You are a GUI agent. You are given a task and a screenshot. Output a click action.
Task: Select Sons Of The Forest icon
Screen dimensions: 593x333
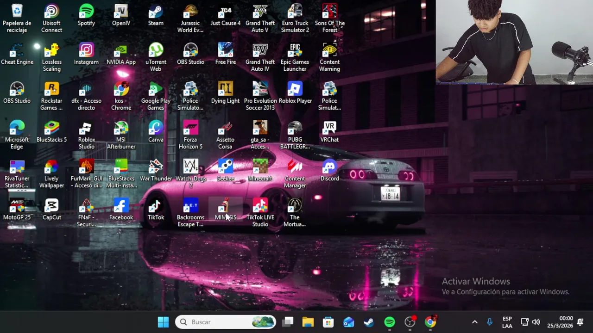(330, 18)
